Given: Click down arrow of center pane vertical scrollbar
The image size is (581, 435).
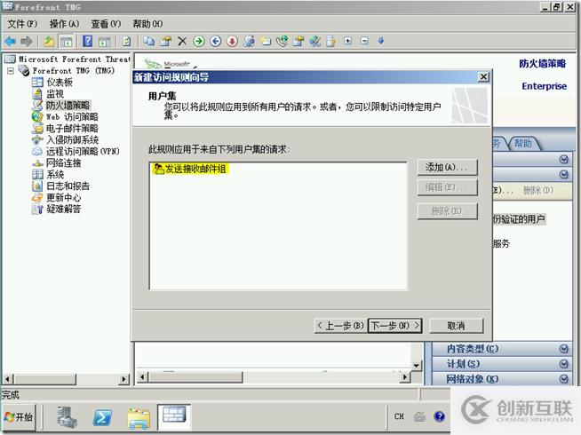Looking at the screenshot, I should tap(417, 366).
